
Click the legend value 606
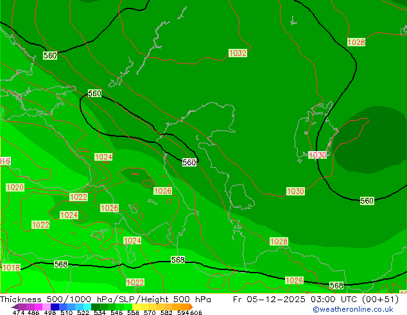click(196, 312)
